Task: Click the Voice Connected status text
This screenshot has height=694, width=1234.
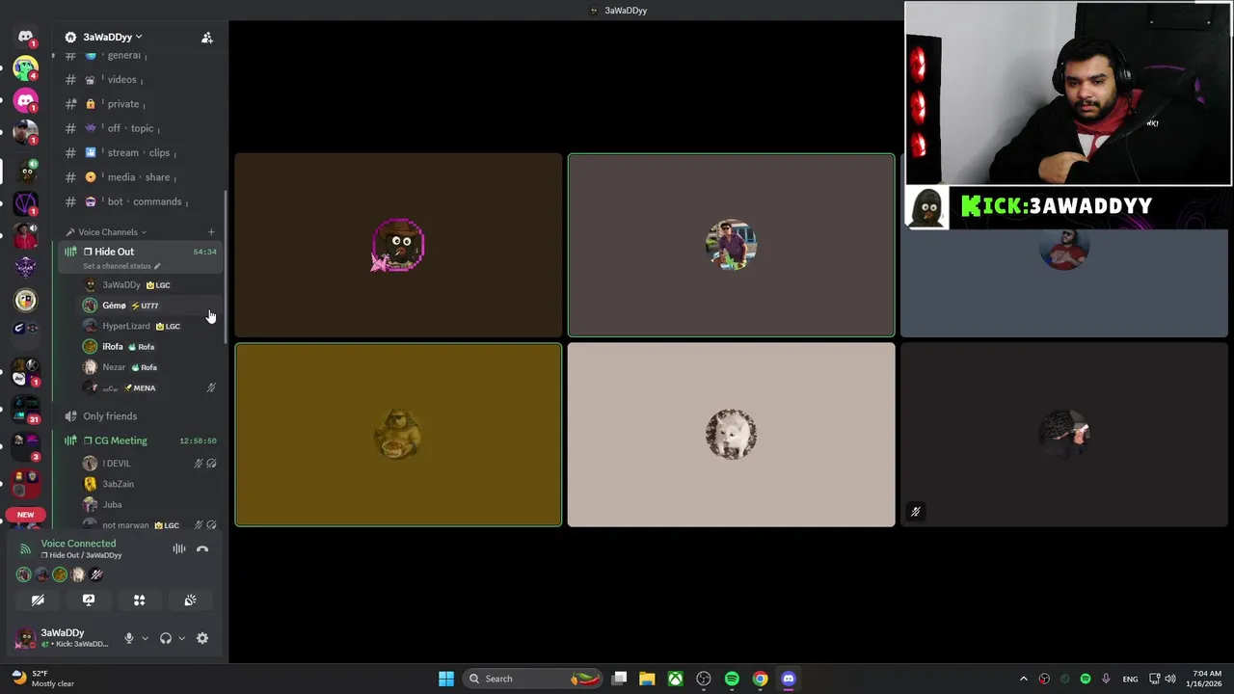Action: click(x=78, y=544)
